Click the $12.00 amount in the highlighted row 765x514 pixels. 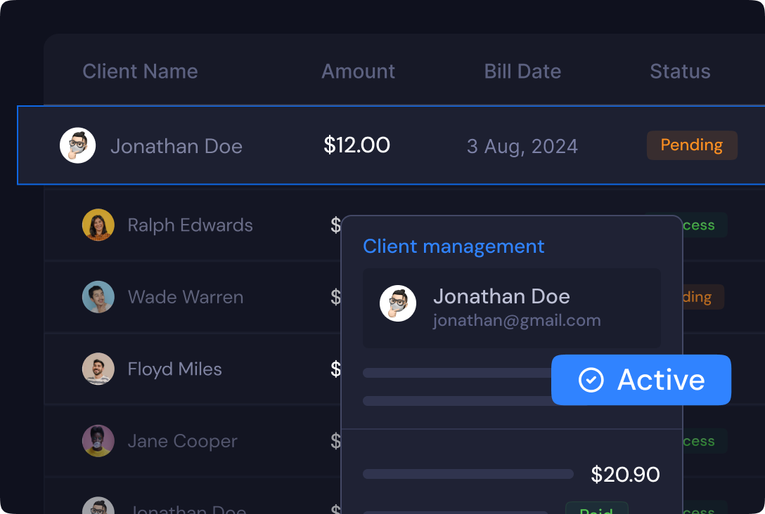(356, 145)
